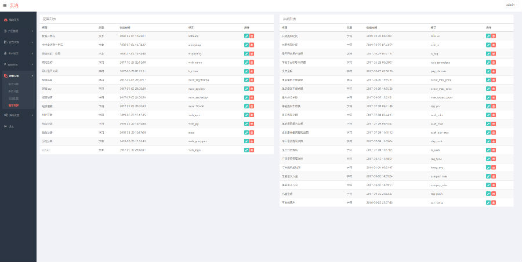Delete the web_logo row
522x262 pixels.
pos(252,150)
